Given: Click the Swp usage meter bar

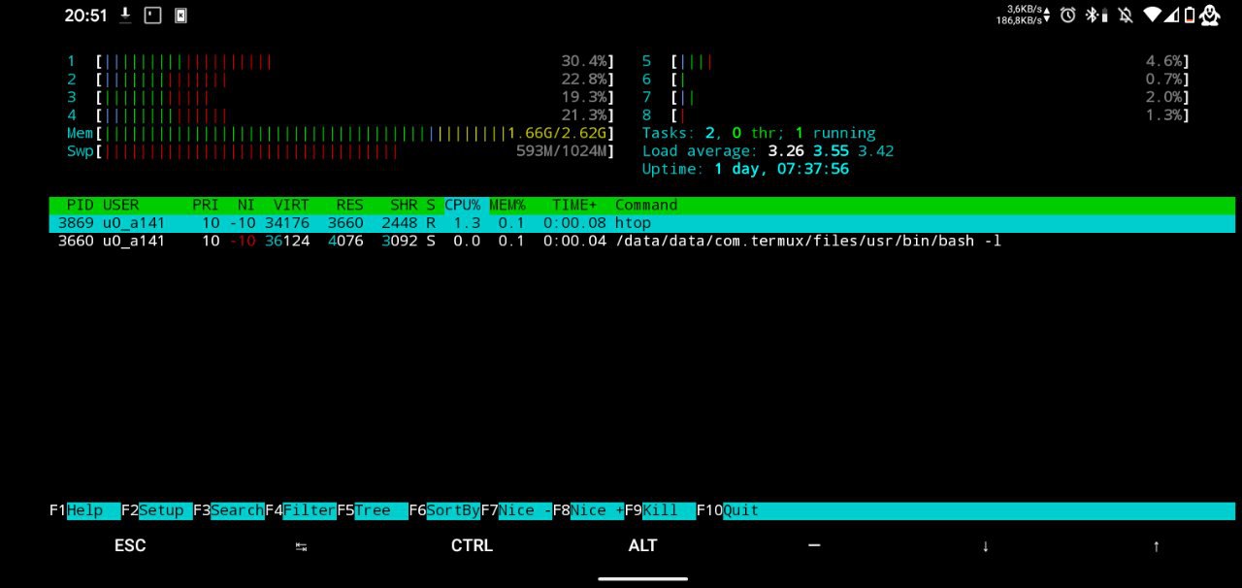Looking at the screenshot, I should (x=341, y=151).
